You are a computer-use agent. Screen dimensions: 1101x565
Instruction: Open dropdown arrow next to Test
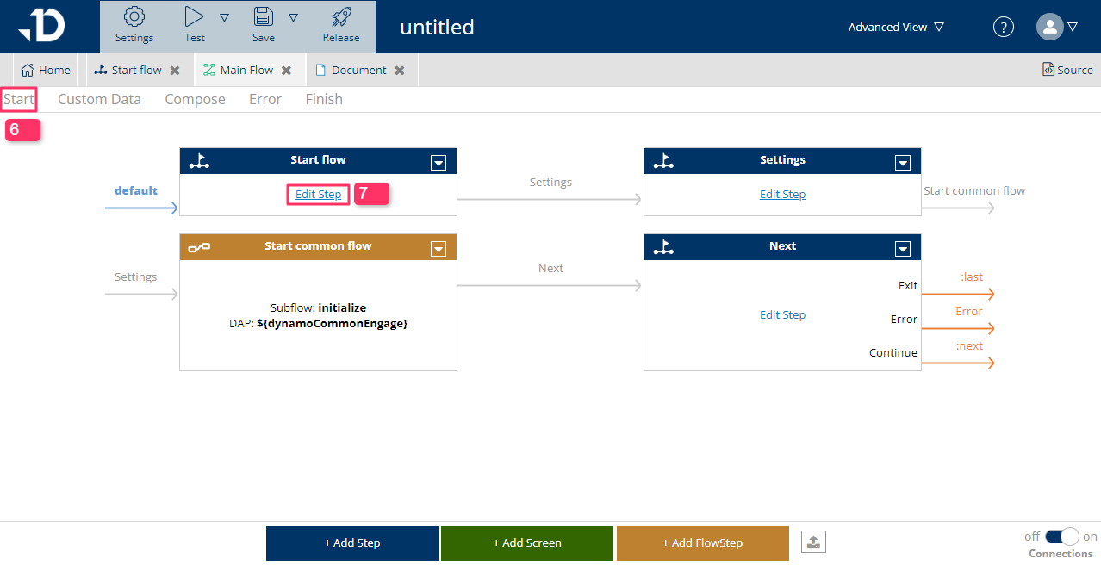pos(224,17)
